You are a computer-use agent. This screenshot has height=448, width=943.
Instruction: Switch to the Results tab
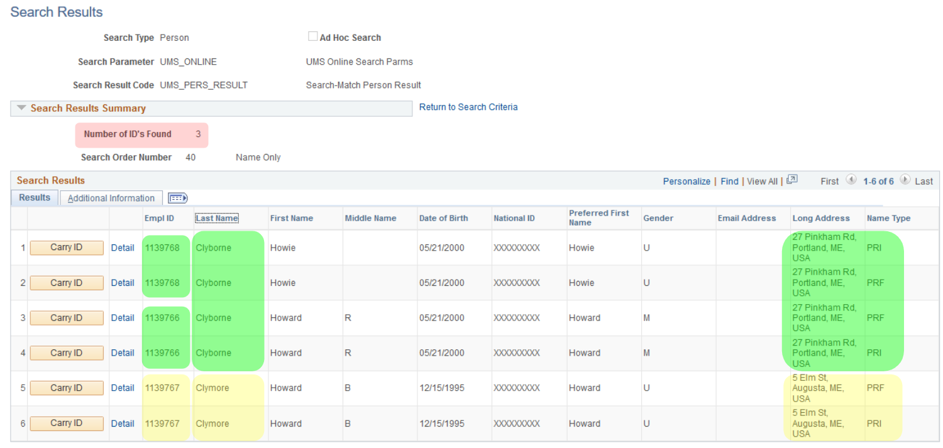(35, 197)
